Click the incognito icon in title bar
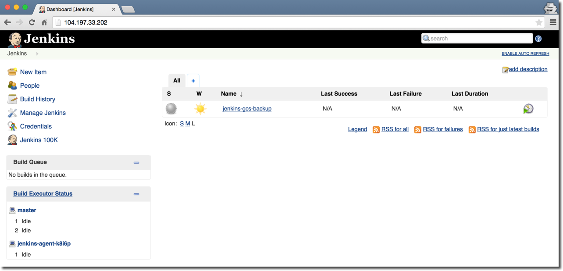 click(x=550, y=8)
